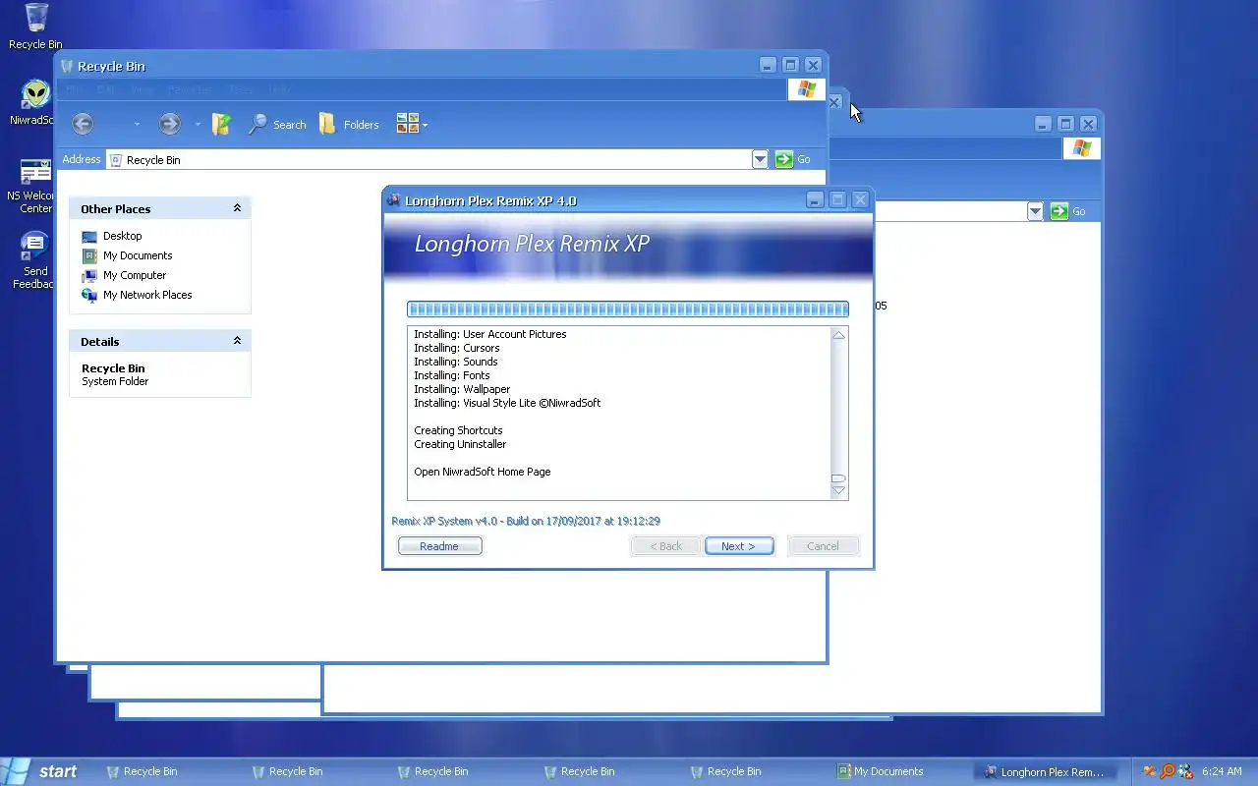Click the orange magnifier tray icon

pyautogui.click(x=1167, y=771)
